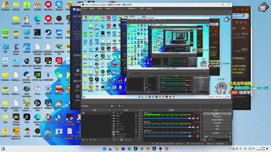The image size is (271, 152).
Task: Open transition properties gear icon
Action: 230,136
